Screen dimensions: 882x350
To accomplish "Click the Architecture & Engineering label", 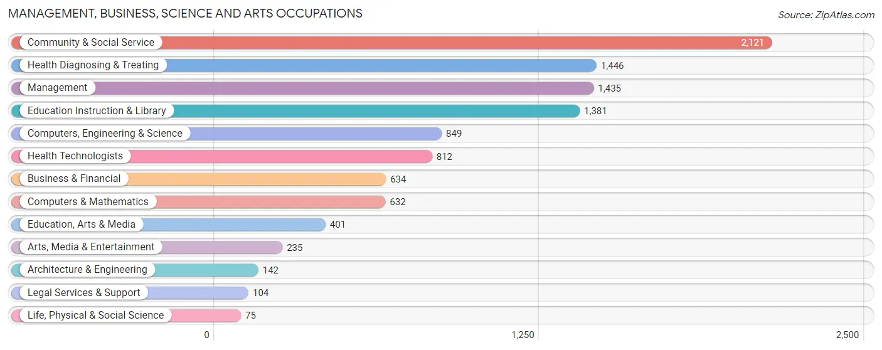I will pos(87,270).
